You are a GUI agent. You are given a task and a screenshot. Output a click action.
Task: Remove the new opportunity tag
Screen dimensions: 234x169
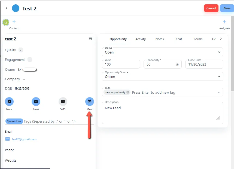point(128,92)
